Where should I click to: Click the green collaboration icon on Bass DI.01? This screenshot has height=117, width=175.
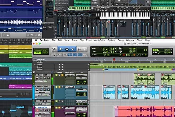[x=56, y=75]
